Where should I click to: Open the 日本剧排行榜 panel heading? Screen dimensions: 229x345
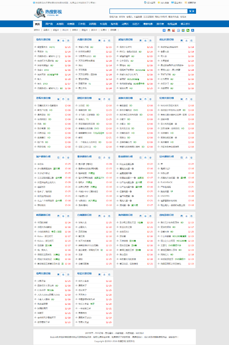coord(167,157)
